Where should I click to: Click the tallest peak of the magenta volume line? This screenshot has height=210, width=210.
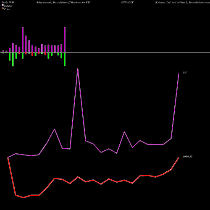coord(78,69)
